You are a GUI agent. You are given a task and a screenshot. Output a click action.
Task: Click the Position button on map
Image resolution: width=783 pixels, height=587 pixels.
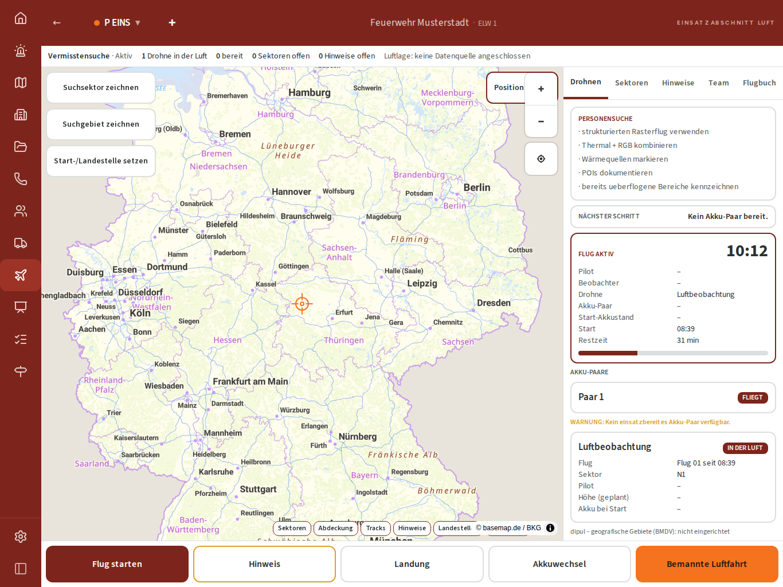pyautogui.click(x=507, y=88)
